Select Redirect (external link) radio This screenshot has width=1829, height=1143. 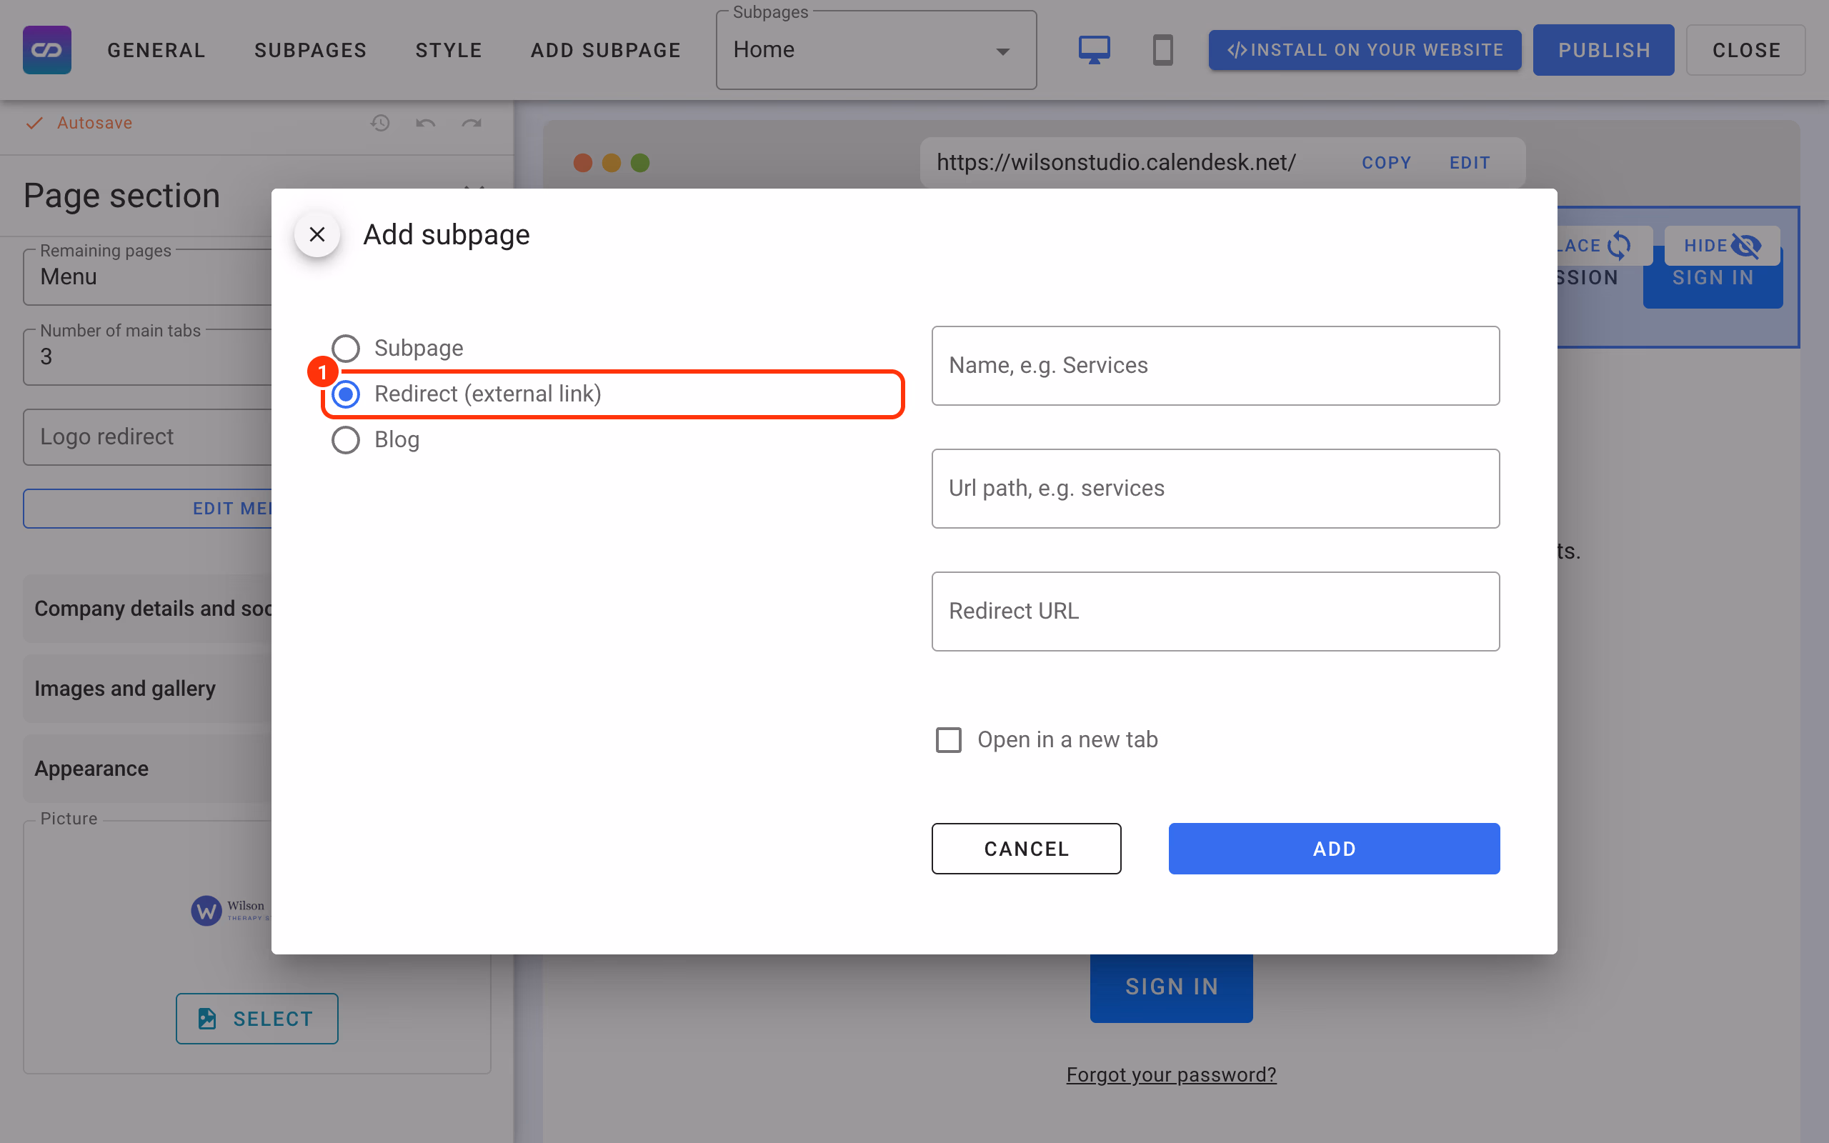[345, 394]
